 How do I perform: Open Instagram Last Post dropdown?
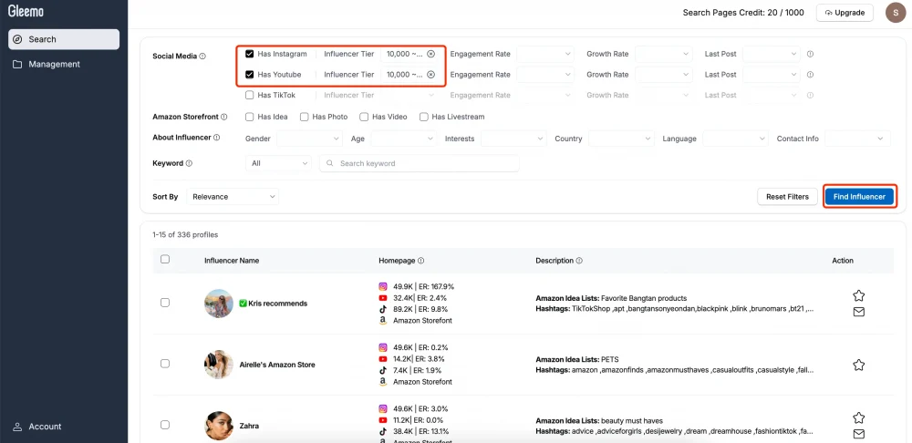coord(772,54)
